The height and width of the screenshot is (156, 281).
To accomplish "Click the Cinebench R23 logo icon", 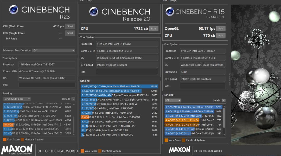I will pos(14,10).
